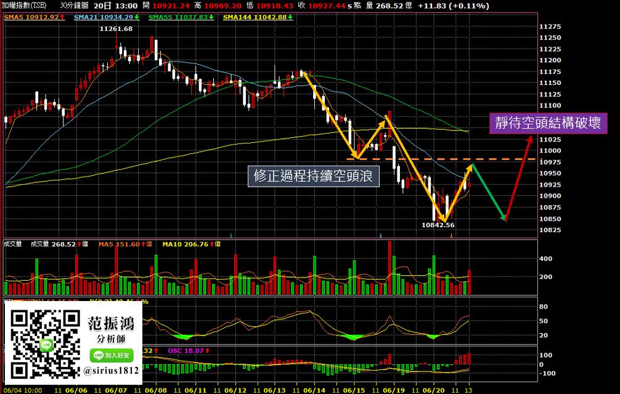Screen dimensions: 620x394
Task: Click the close price 10927.44
Action: point(327,6)
